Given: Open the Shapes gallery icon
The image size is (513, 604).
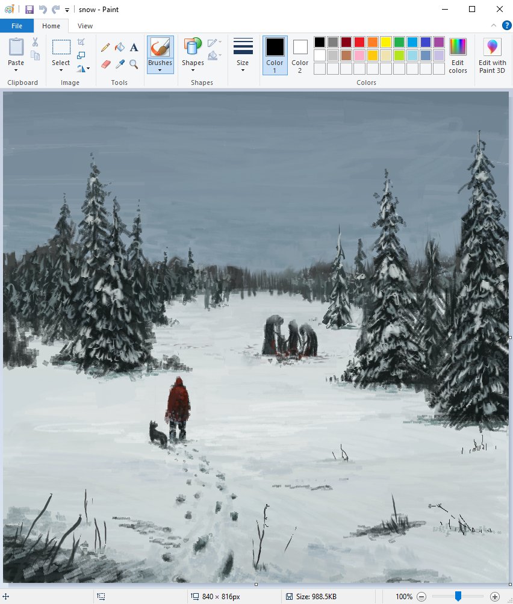Looking at the screenshot, I should point(193,47).
